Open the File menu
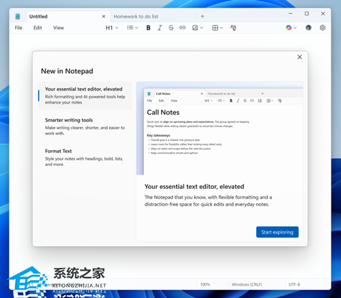The image size is (341, 298). pos(18,28)
